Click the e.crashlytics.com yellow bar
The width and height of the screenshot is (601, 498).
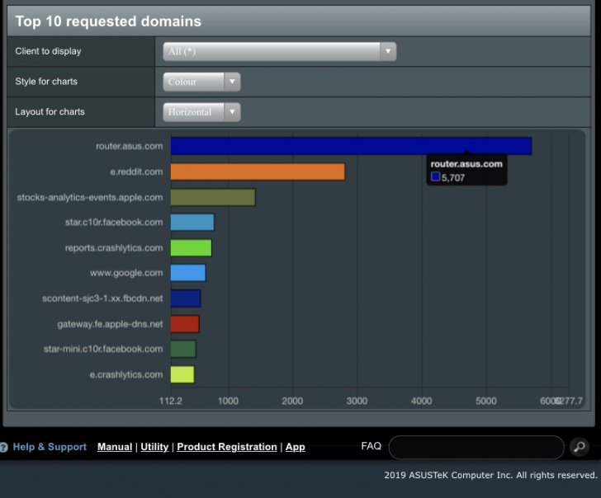pyautogui.click(x=182, y=374)
